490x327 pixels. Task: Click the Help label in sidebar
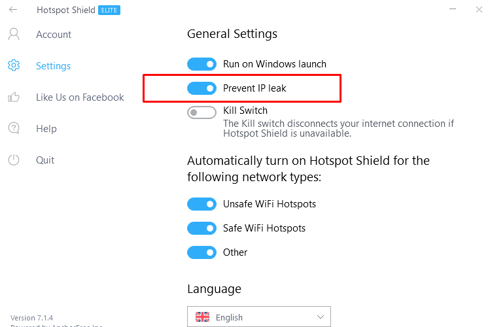coord(46,129)
